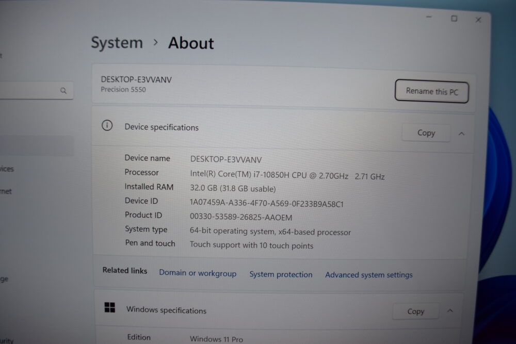This screenshot has width=516, height=344.
Task: Open the Domain or workgroup link
Action: coord(198,273)
